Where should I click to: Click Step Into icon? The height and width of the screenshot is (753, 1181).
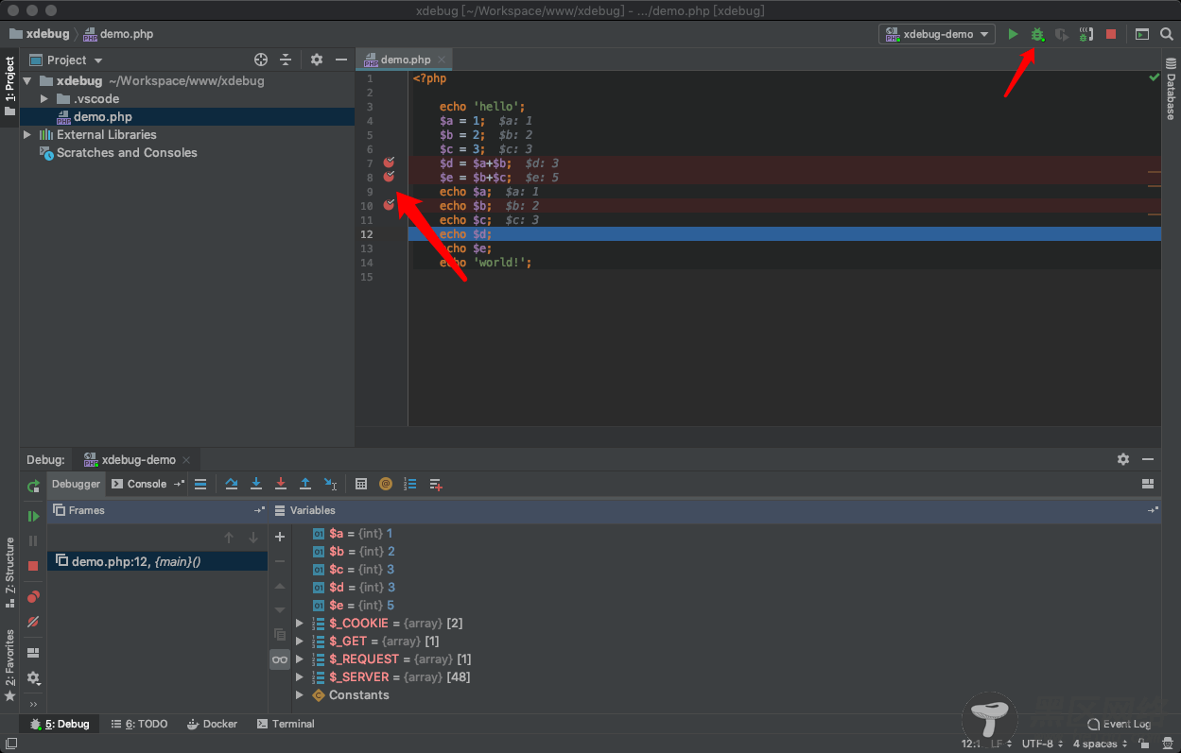[256, 485]
